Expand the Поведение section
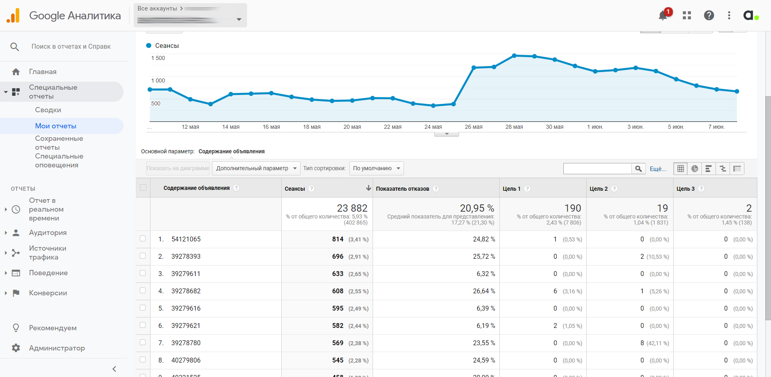This screenshot has width=771, height=377. point(6,273)
